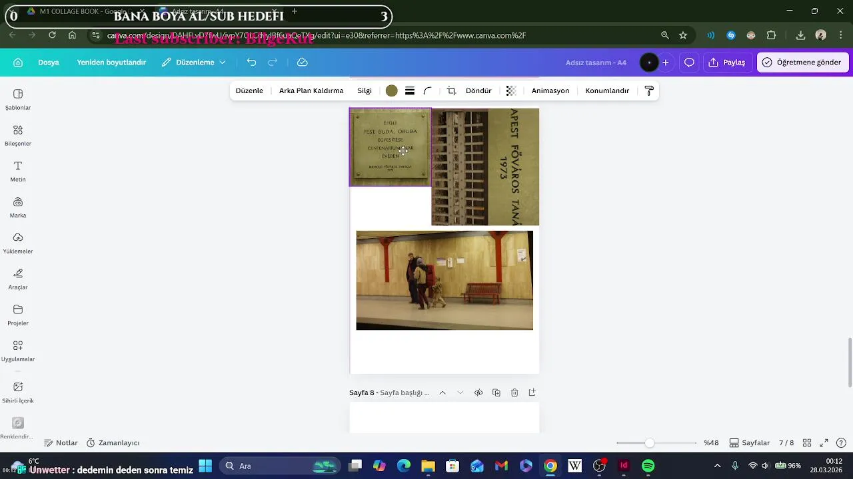
Task: Toggle the Sayfalar pages strip
Action: tap(750, 443)
